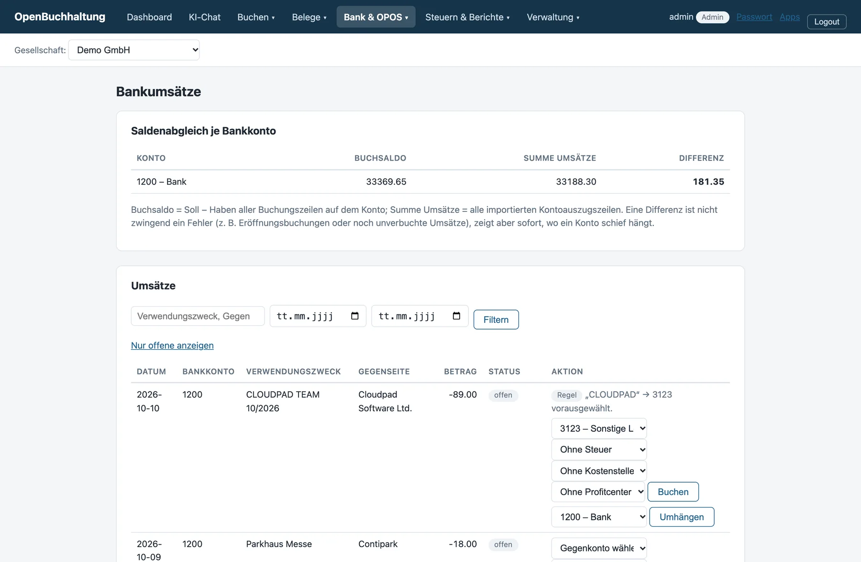Screen dimensions: 861x562
Task: Click Nur offene anzeigen link
Action: 172,345
